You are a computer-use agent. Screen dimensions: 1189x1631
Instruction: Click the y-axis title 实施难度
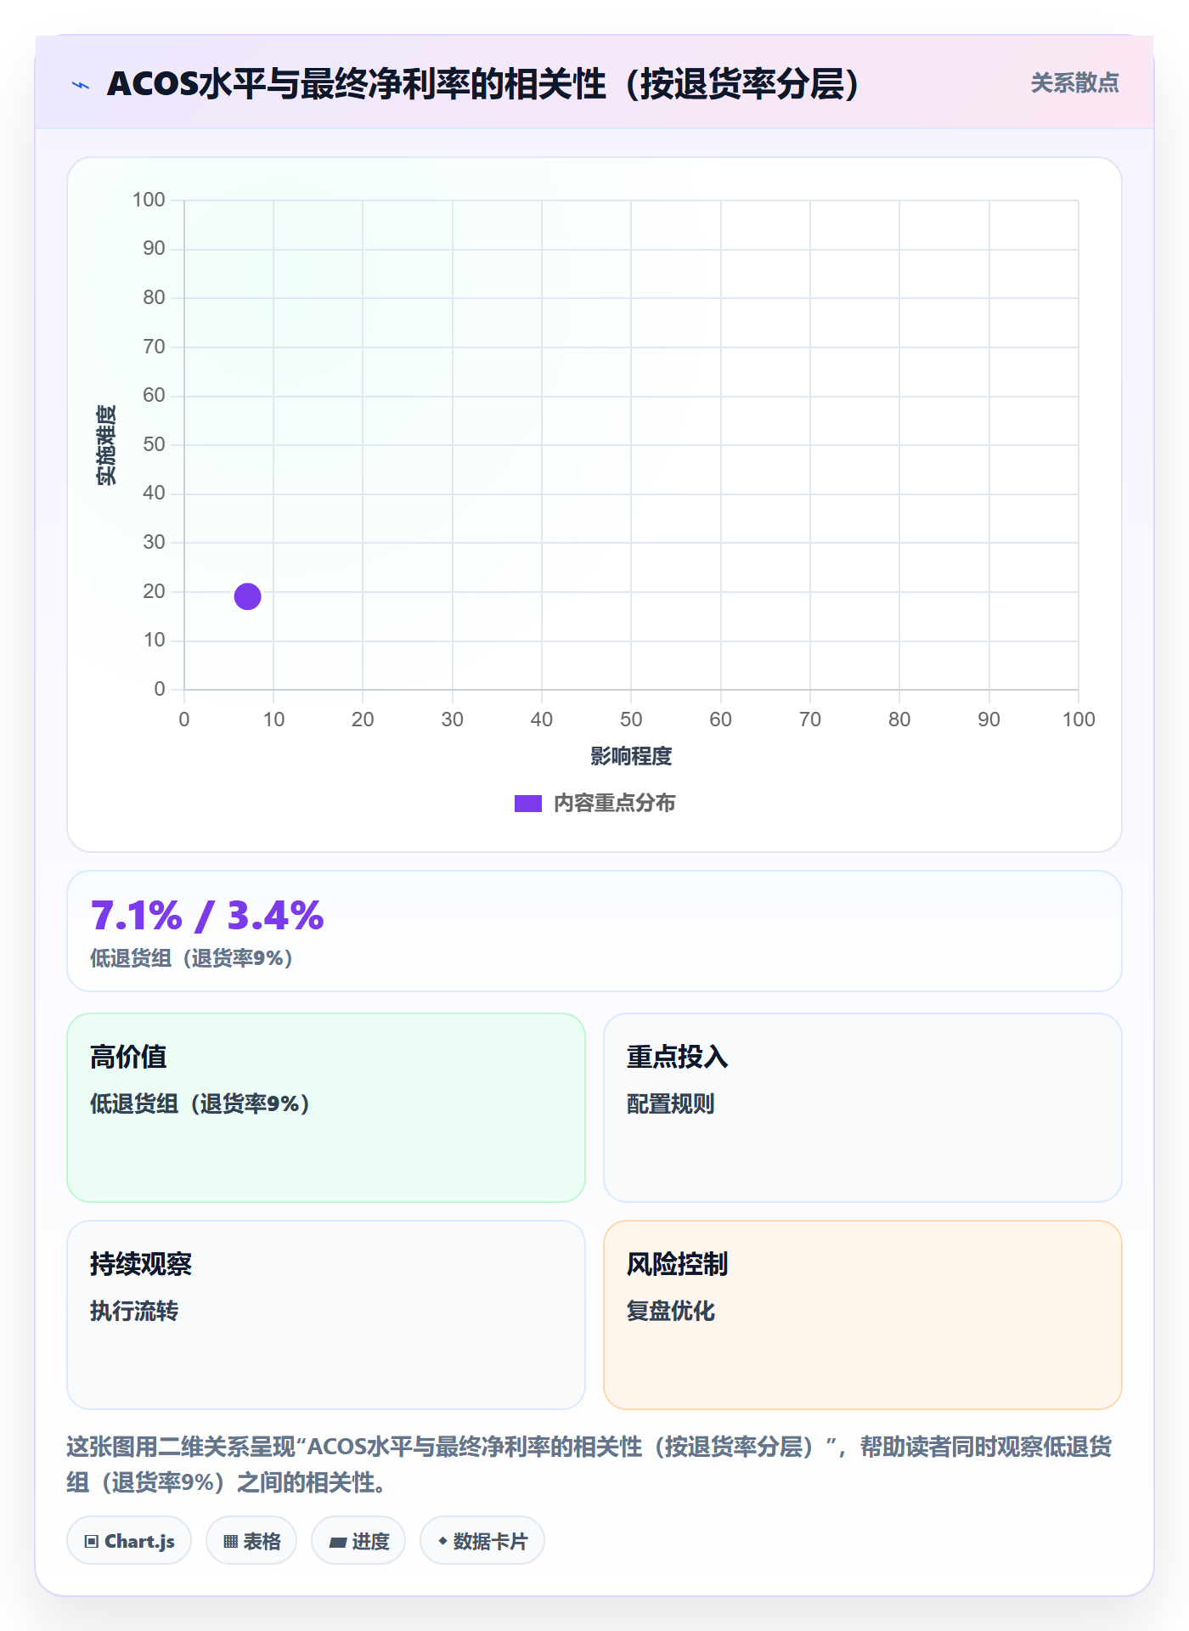[x=106, y=445]
